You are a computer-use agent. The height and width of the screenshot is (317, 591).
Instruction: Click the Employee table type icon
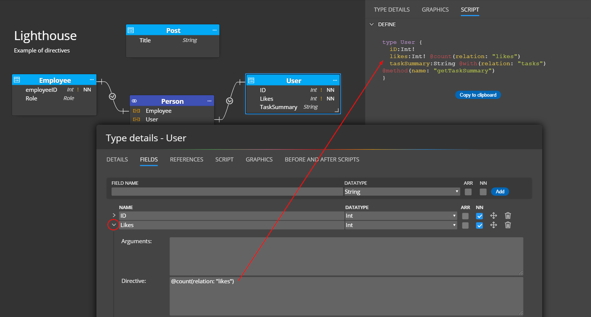[x=17, y=80]
